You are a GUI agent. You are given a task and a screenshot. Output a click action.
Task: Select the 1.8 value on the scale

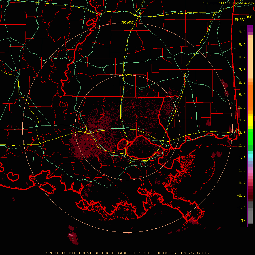(x=242, y=158)
